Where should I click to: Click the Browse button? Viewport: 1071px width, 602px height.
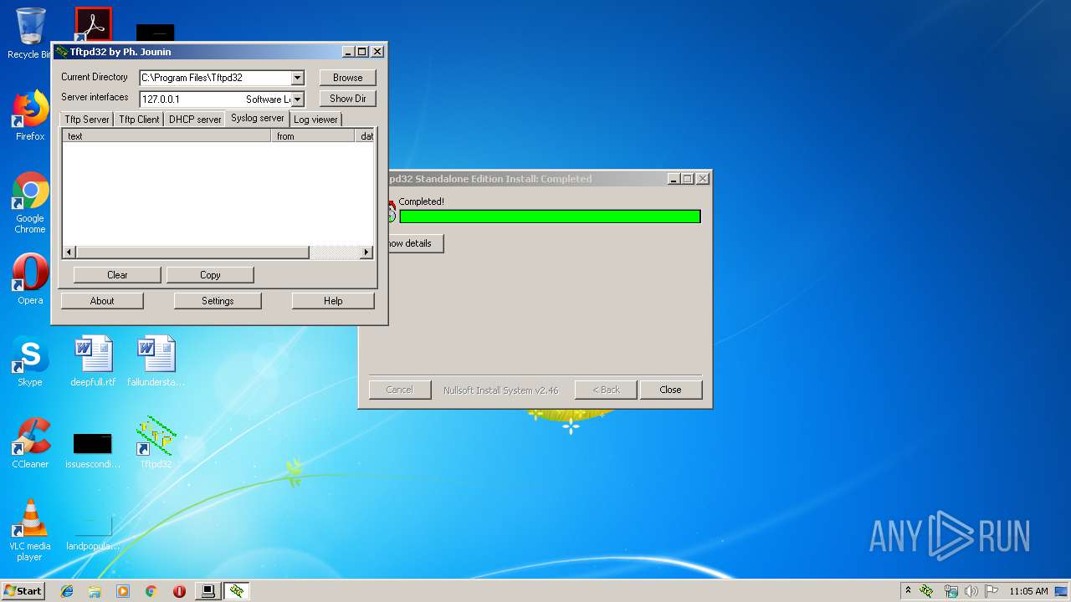348,78
